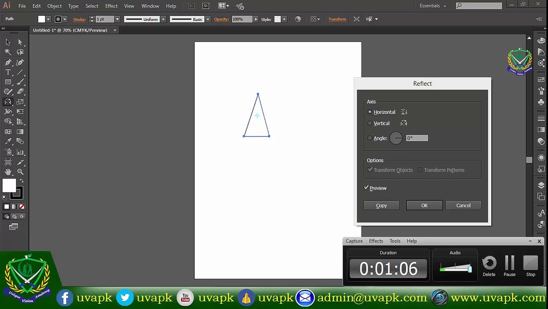Click Stroke panel link label
Screen dimensions: 548x309
(x=79, y=19)
